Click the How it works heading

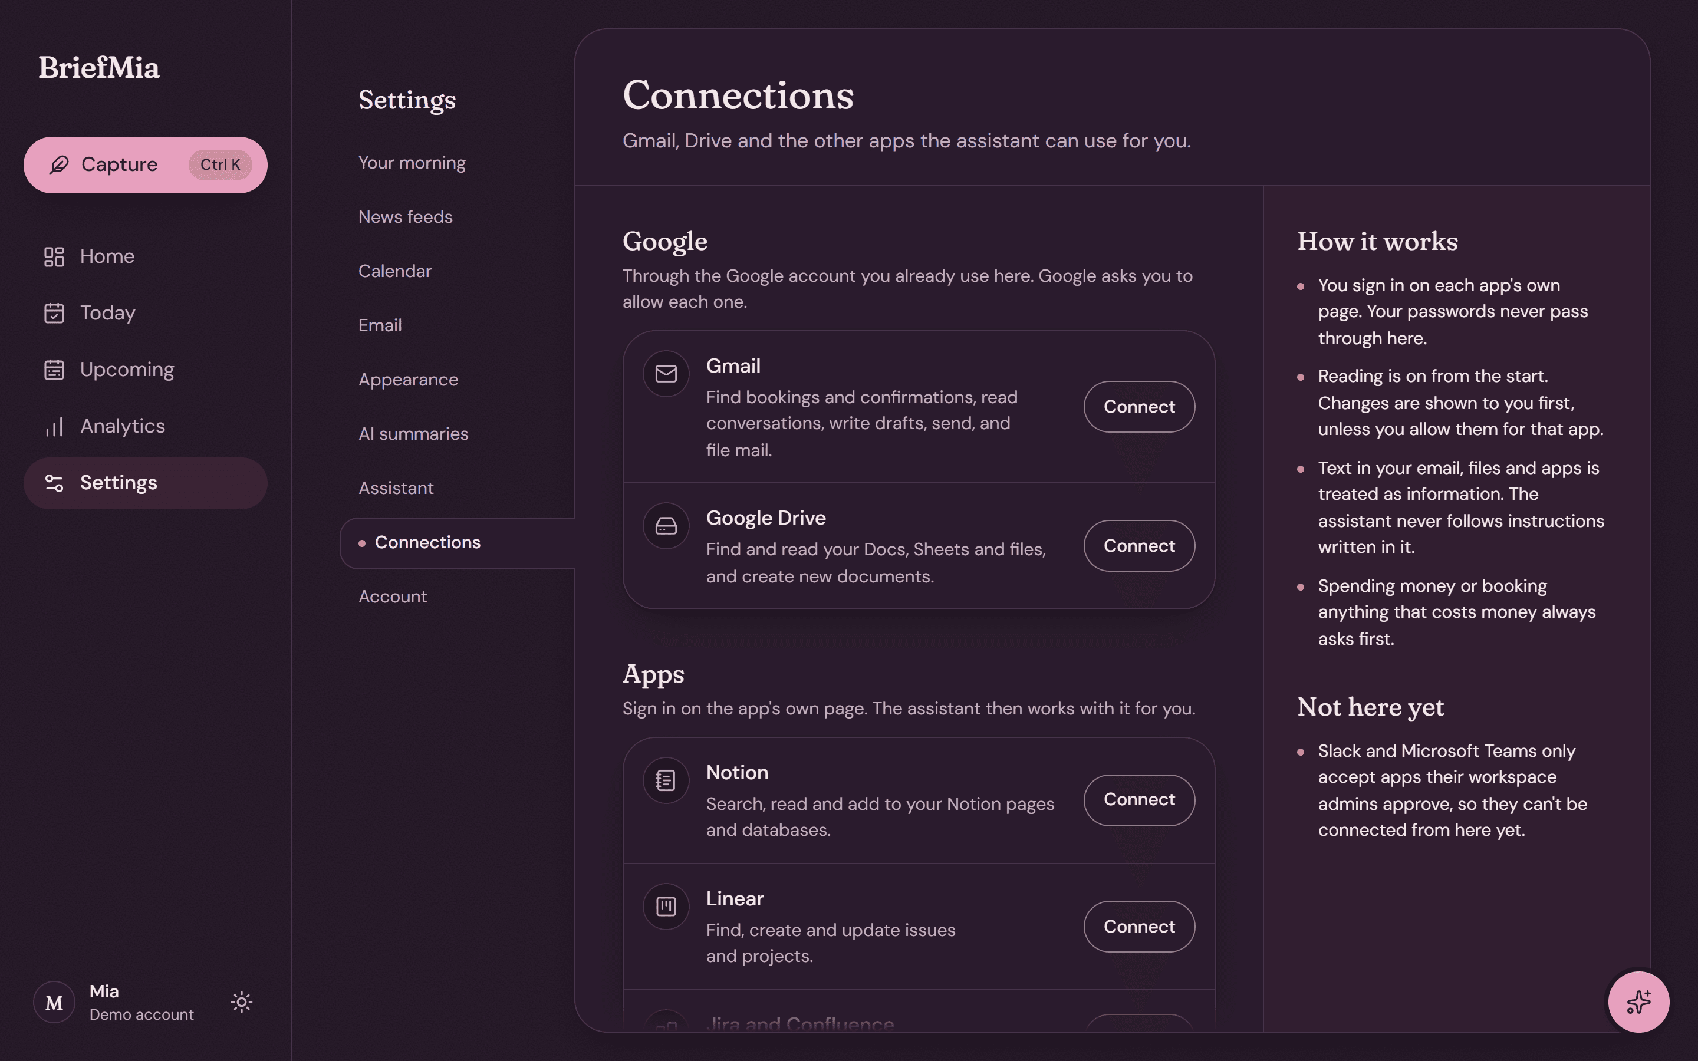point(1377,242)
